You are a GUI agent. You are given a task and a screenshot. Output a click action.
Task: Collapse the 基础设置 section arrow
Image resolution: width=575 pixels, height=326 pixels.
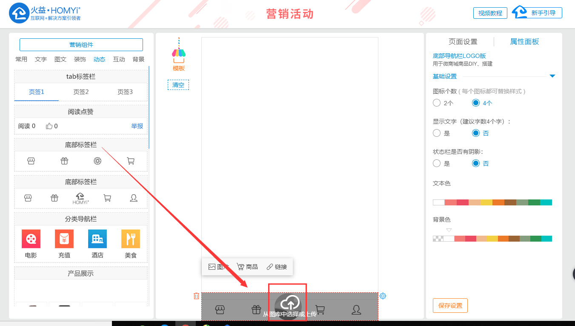(x=552, y=76)
